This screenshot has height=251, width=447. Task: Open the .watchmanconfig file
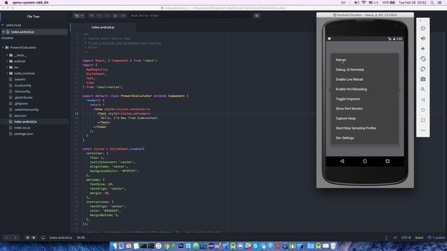click(26, 109)
